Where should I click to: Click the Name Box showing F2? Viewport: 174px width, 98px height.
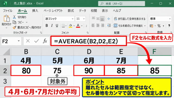(11, 41)
